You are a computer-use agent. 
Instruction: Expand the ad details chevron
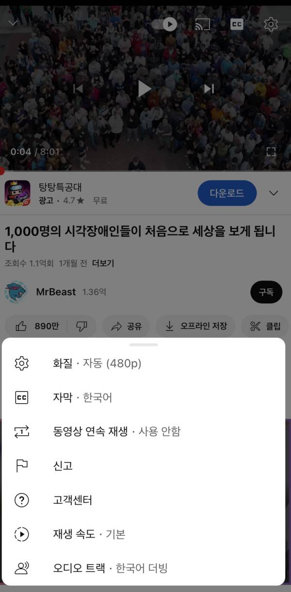click(x=274, y=193)
